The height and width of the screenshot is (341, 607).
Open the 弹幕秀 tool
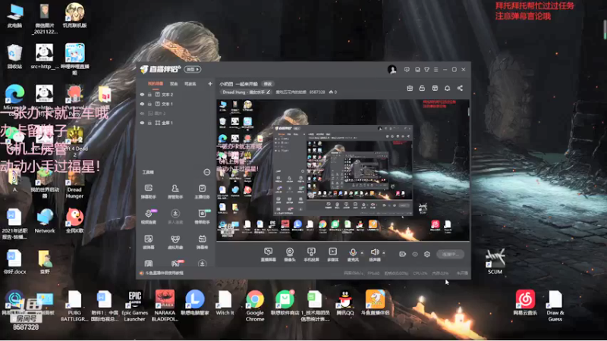click(x=202, y=242)
